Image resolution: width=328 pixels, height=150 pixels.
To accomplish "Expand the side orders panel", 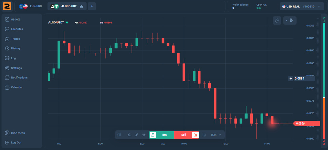I will pyautogui.click(x=290, y=21).
